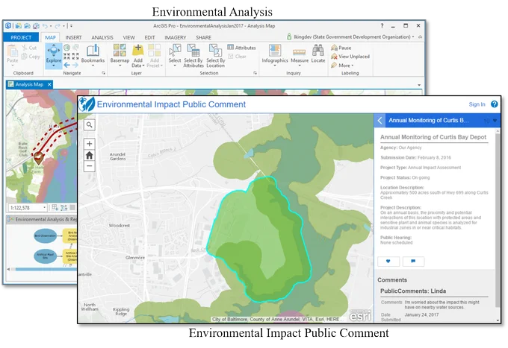Click the dynamic constraints icon next to scale
508x348 pixels.
tap(63, 207)
